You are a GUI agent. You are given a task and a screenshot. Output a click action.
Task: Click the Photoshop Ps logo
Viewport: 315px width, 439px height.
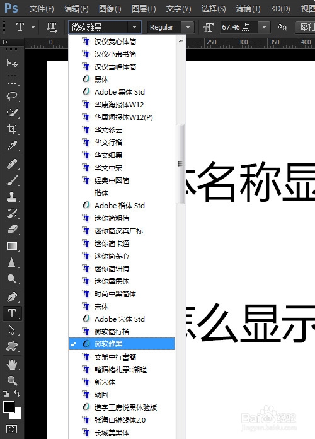11,8
